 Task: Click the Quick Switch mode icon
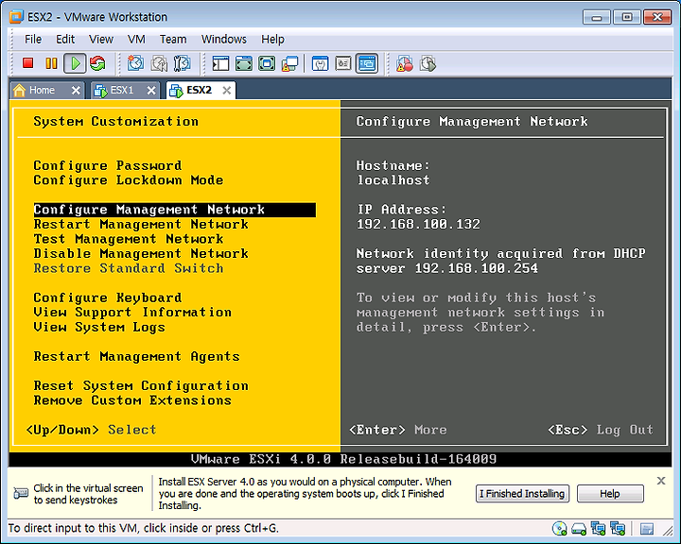coord(244,64)
